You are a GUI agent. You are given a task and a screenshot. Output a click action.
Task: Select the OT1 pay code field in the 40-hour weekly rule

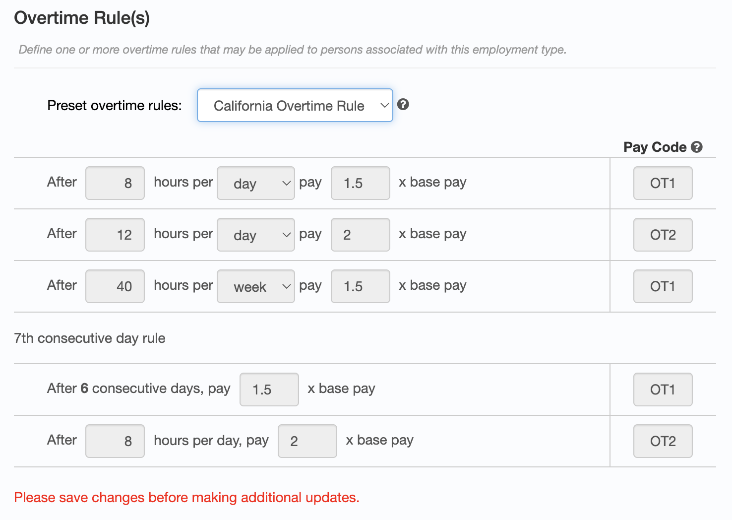click(663, 286)
